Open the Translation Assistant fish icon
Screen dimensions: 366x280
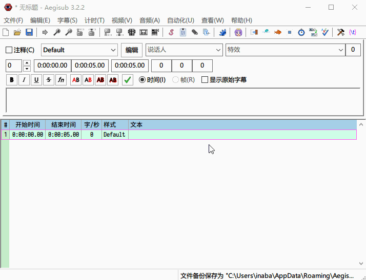pyautogui.click(x=278, y=32)
